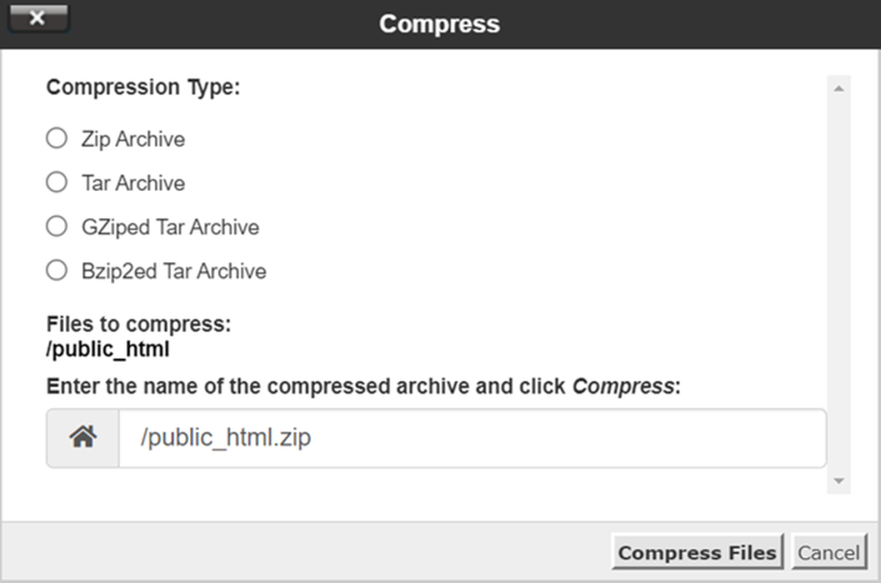Click the Compress dialog title
This screenshot has width=881, height=583.
tap(440, 23)
